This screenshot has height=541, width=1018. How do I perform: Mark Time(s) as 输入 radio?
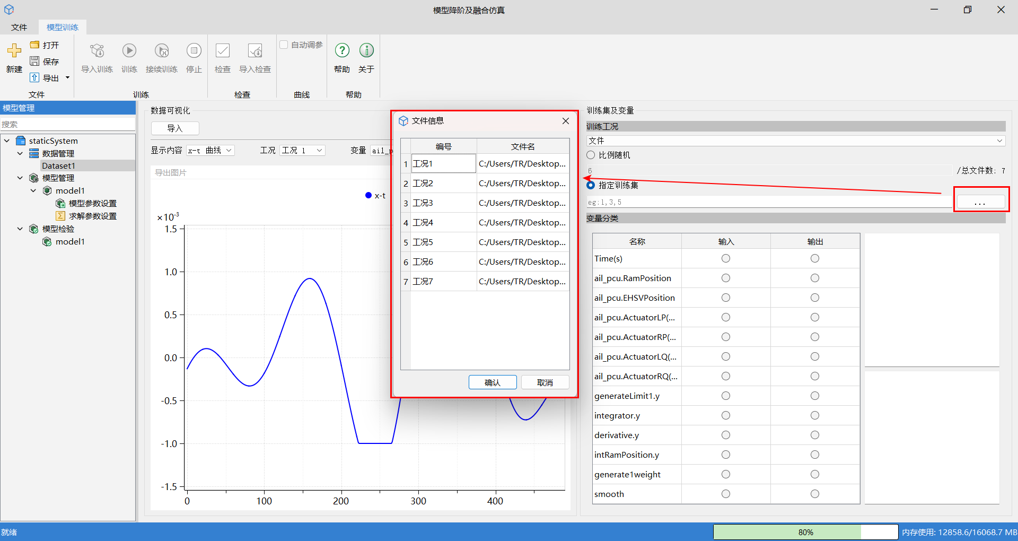coord(726,258)
